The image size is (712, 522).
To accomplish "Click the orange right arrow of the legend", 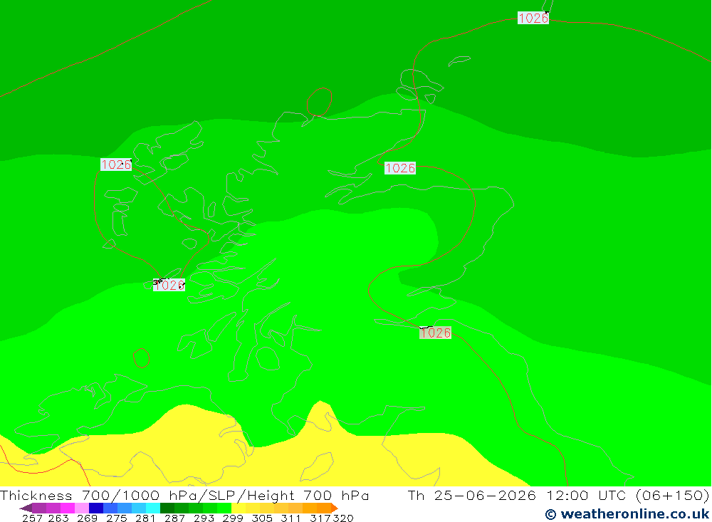I will pos(335,508).
